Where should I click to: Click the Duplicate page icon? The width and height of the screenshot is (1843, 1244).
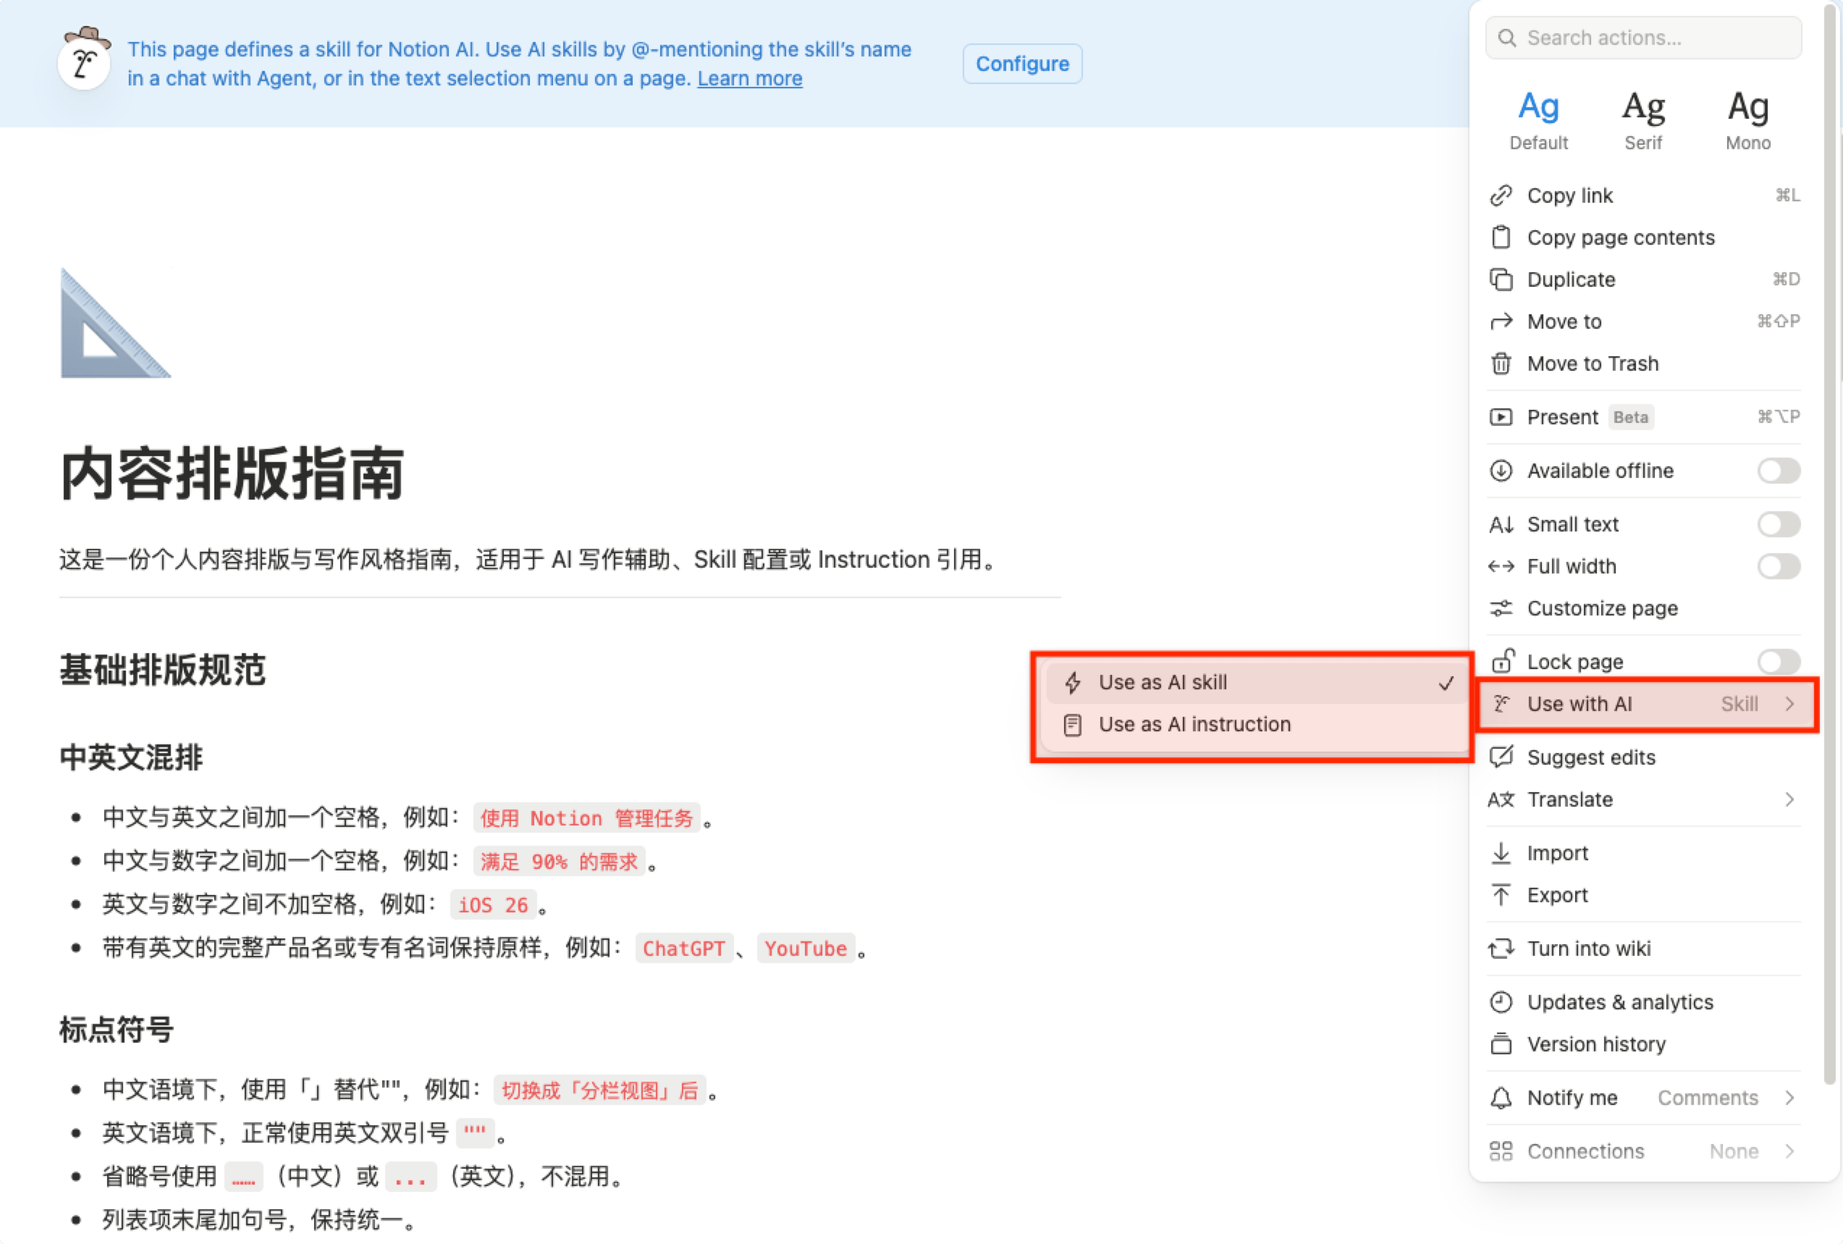pos(1501,280)
